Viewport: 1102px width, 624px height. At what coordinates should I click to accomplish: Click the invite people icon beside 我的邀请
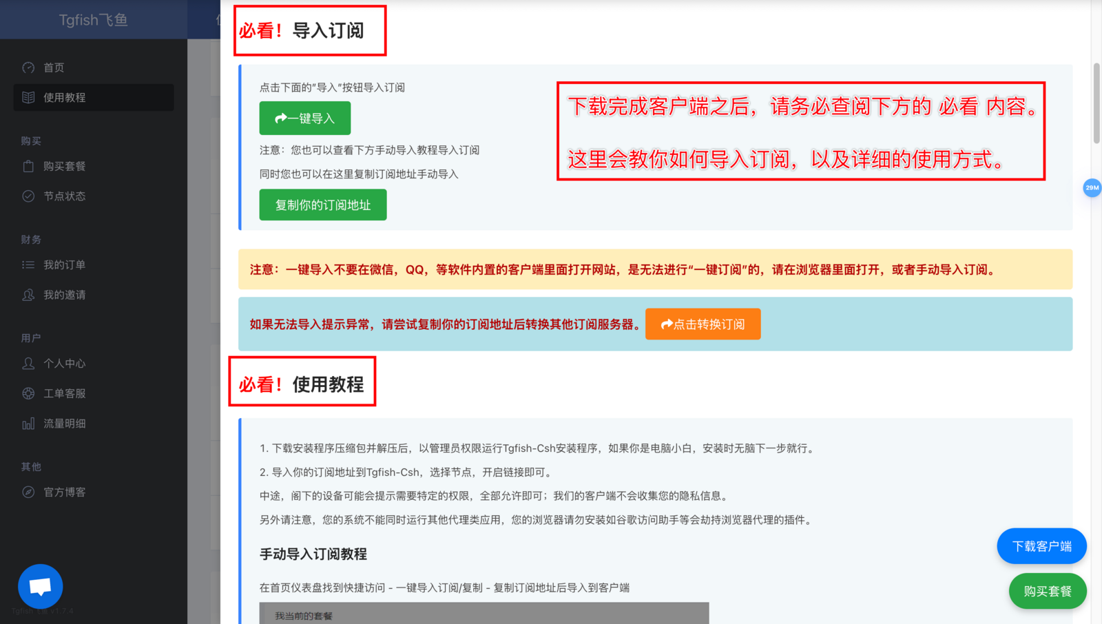click(28, 295)
